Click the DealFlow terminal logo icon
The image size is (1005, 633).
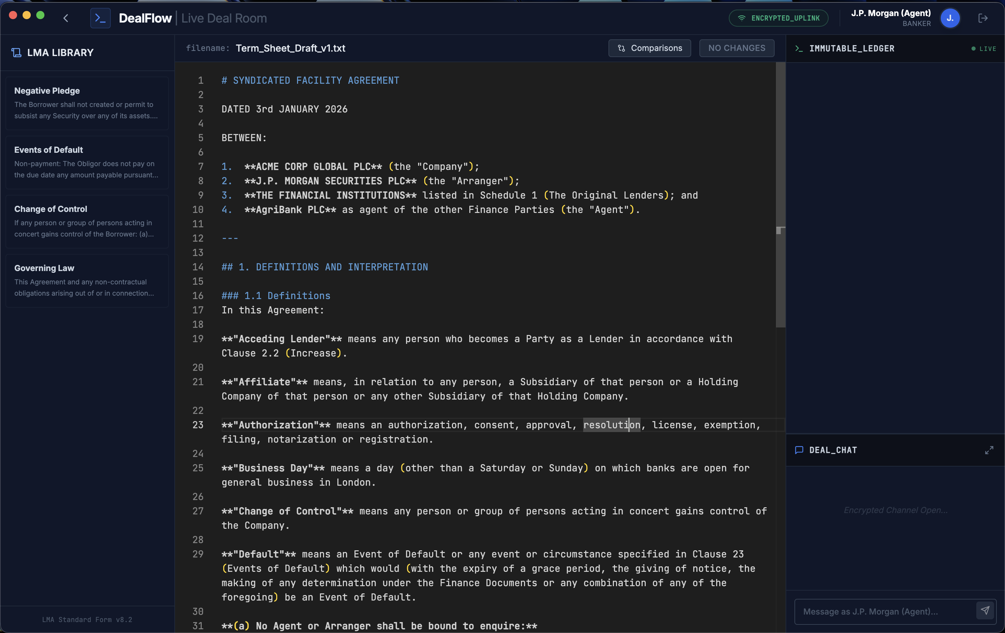(100, 18)
